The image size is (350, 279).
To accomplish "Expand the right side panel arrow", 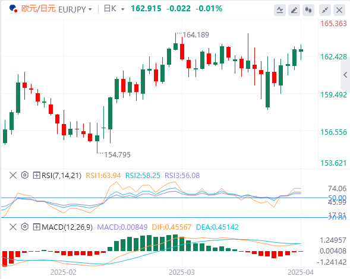I will coord(345,75).
